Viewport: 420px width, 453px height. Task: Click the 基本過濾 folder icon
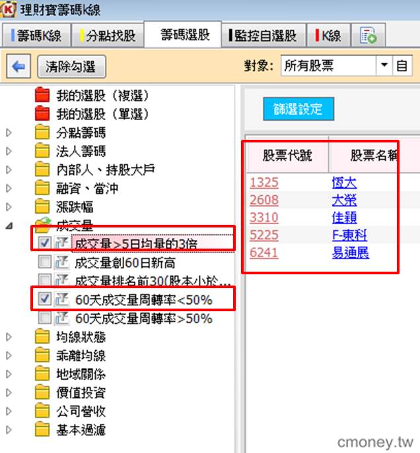[42, 430]
